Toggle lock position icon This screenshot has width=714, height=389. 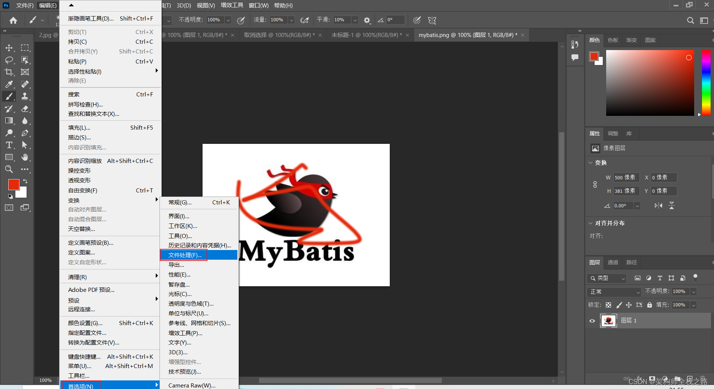pyautogui.click(x=629, y=305)
